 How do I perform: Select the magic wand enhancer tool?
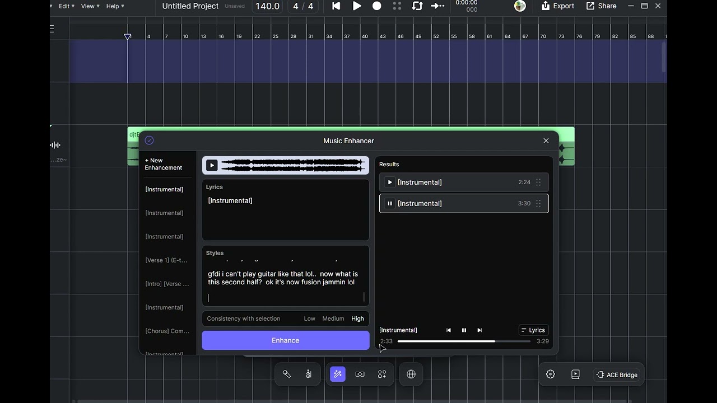(x=338, y=374)
